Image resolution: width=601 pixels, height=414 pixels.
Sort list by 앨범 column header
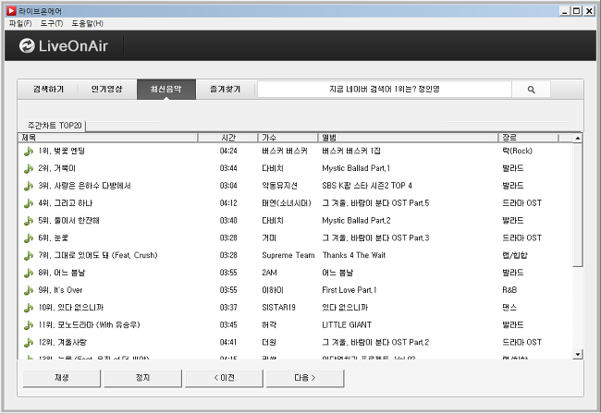coord(408,138)
